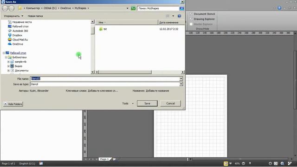Click Добавьте ключевое сл... keywords field
This screenshot has width=297, height=167.
point(103,91)
